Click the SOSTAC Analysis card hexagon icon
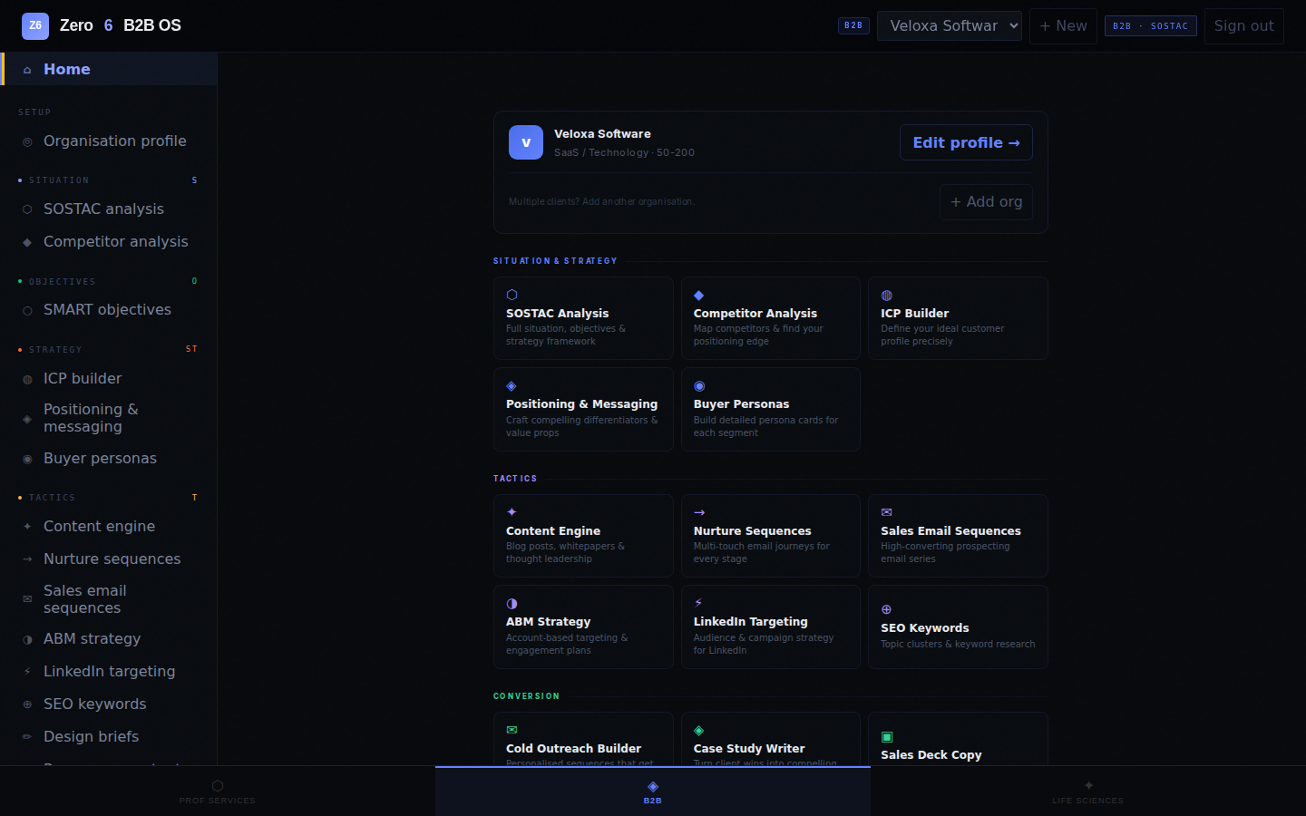The height and width of the screenshot is (816, 1306). tap(512, 295)
